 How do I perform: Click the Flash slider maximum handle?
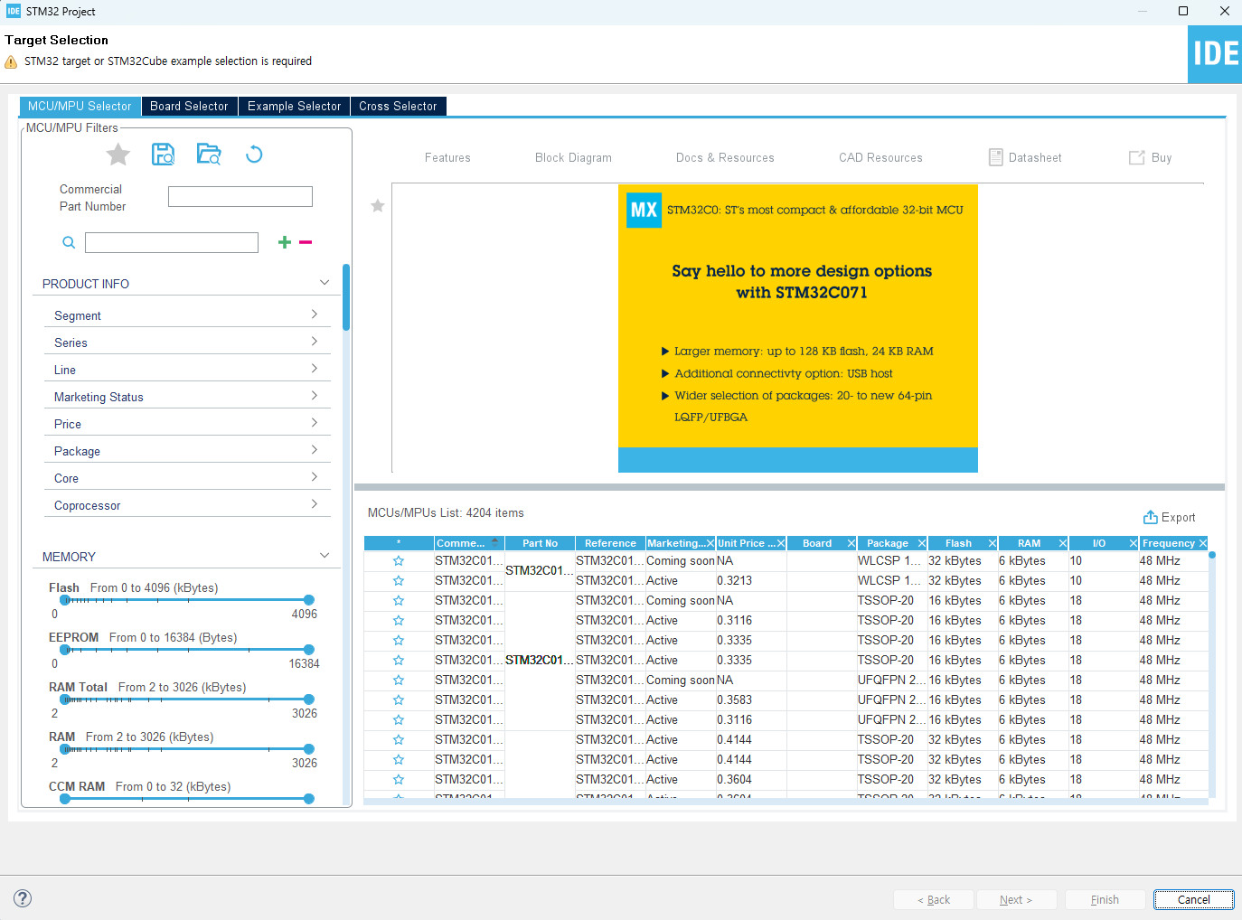[x=309, y=600]
